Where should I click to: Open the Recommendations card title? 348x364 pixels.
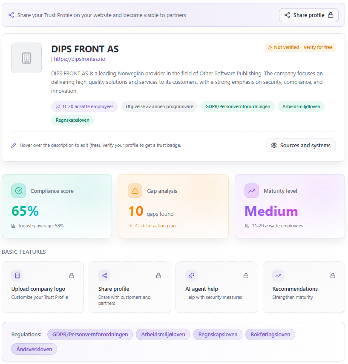(x=295, y=289)
